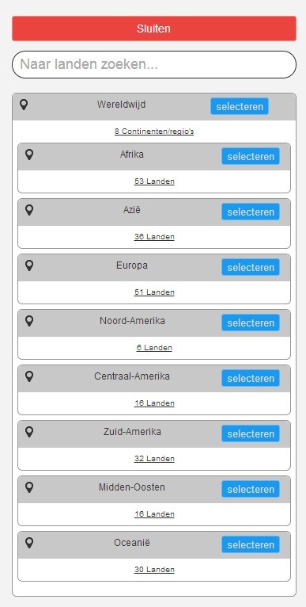The image size is (306, 607).
Task: Click the location pin icon beside Midden-Oosten
Action: tap(29, 487)
